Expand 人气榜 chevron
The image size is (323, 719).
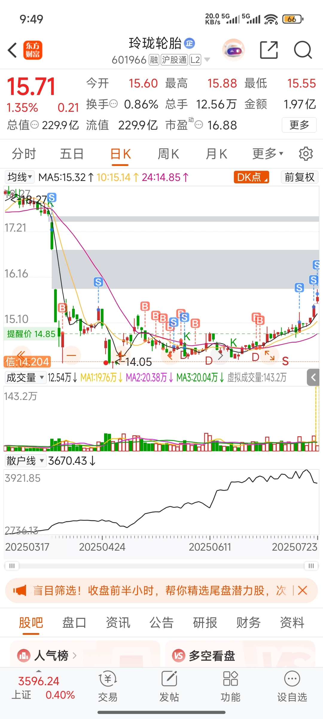pos(74,656)
